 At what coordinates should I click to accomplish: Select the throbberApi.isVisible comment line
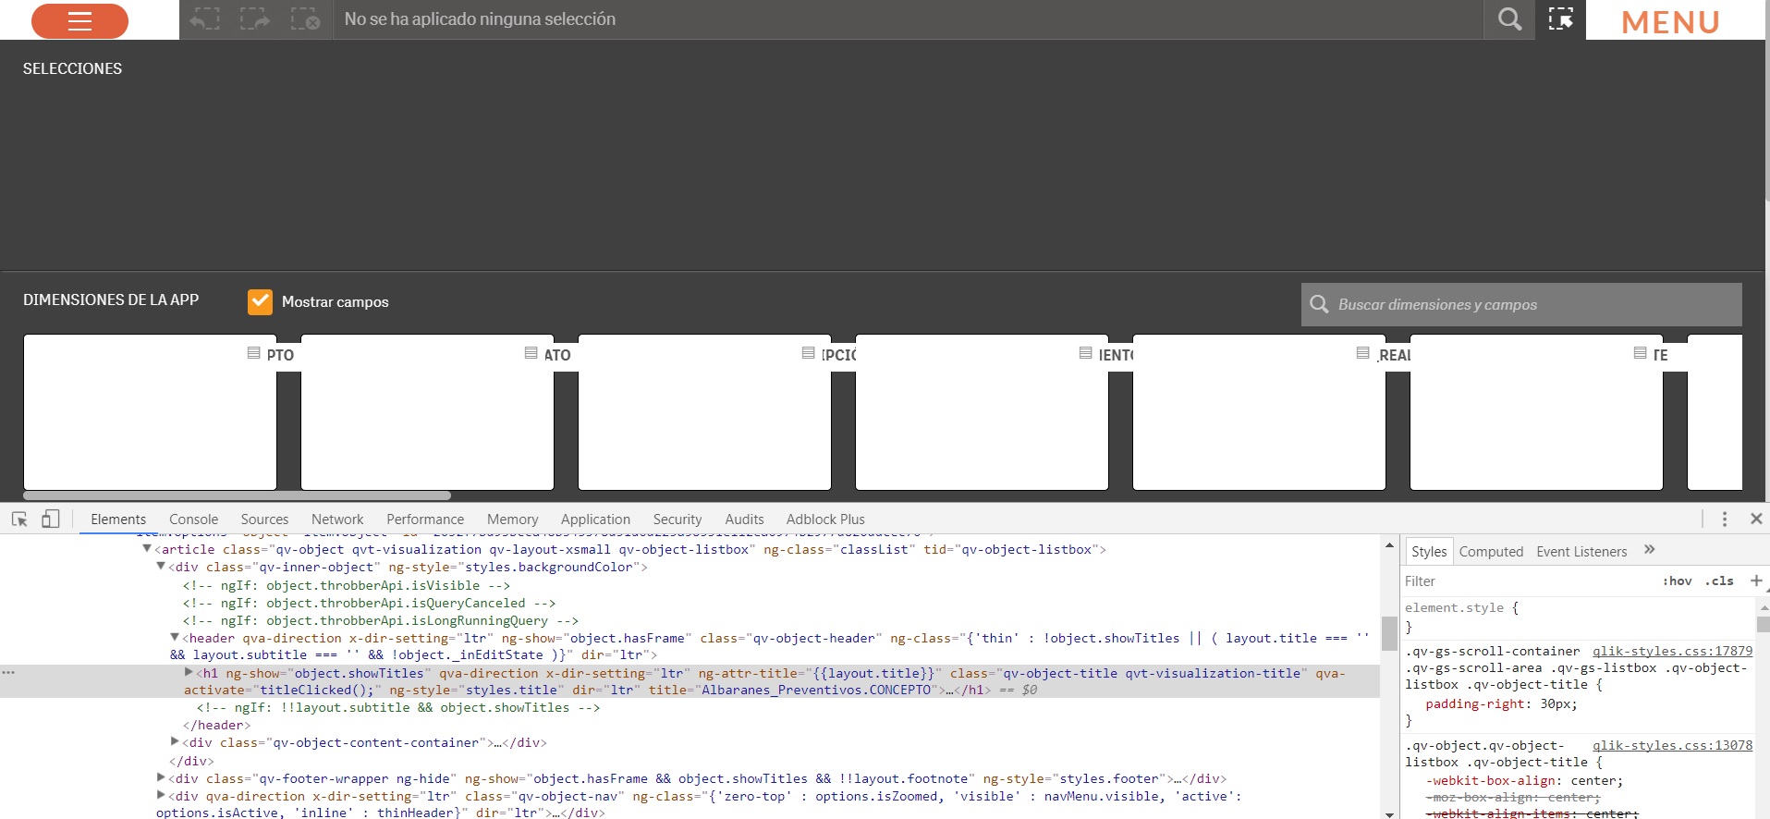click(x=347, y=585)
